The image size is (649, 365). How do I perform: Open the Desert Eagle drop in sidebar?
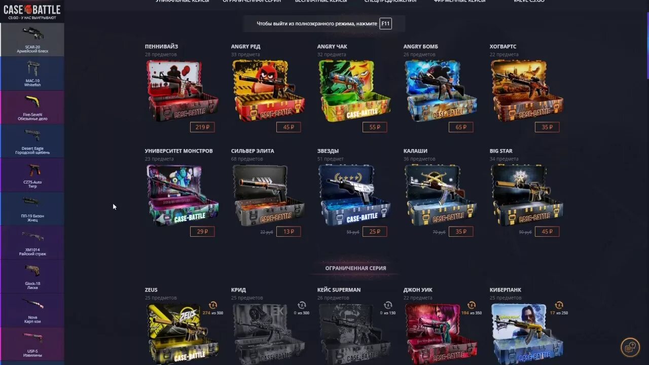pyautogui.click(x=32, y=141)
